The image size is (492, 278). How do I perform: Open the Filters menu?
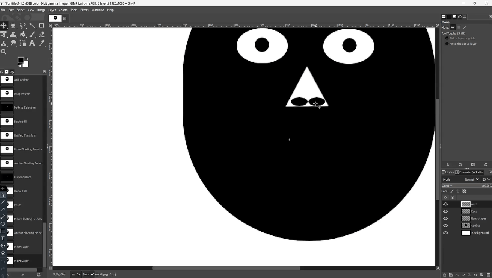tap(85, 10)
